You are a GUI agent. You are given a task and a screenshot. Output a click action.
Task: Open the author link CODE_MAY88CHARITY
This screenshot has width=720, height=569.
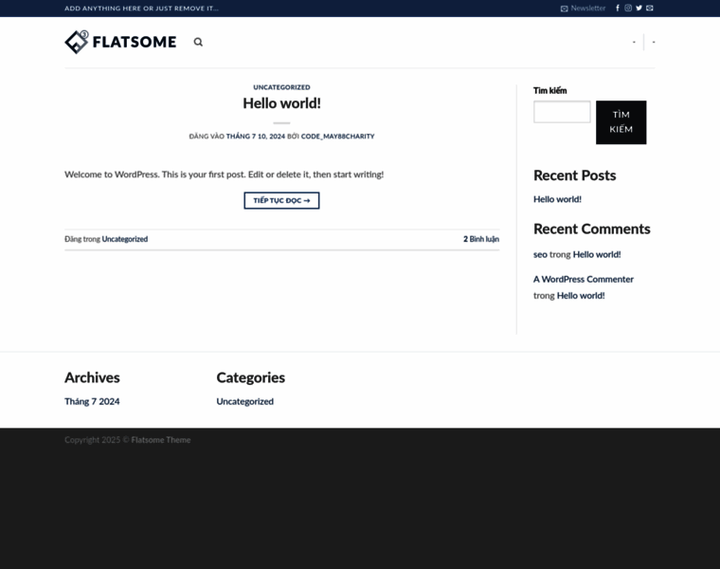[x=337, y=136]
